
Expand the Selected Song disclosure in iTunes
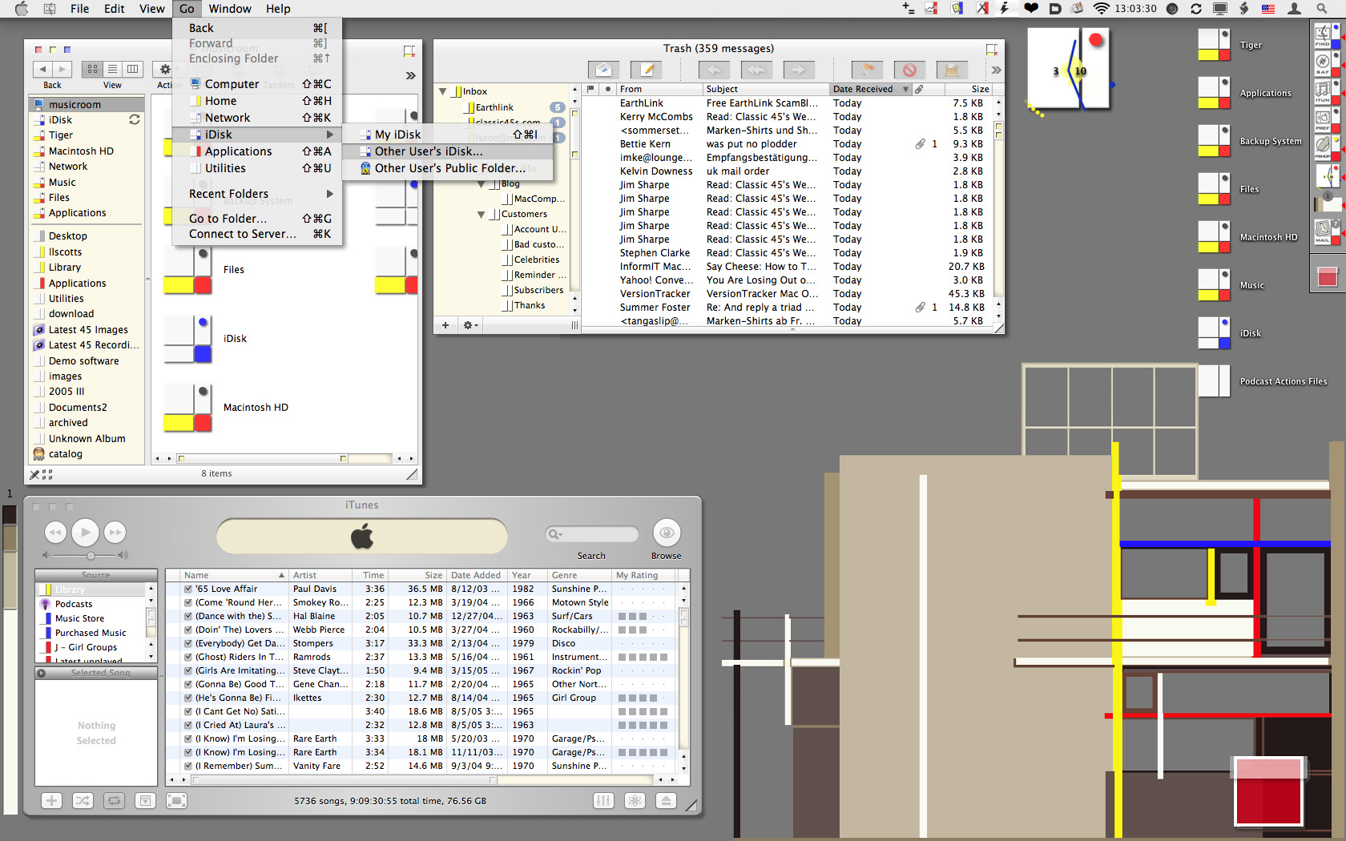click(x=41, y=673)
